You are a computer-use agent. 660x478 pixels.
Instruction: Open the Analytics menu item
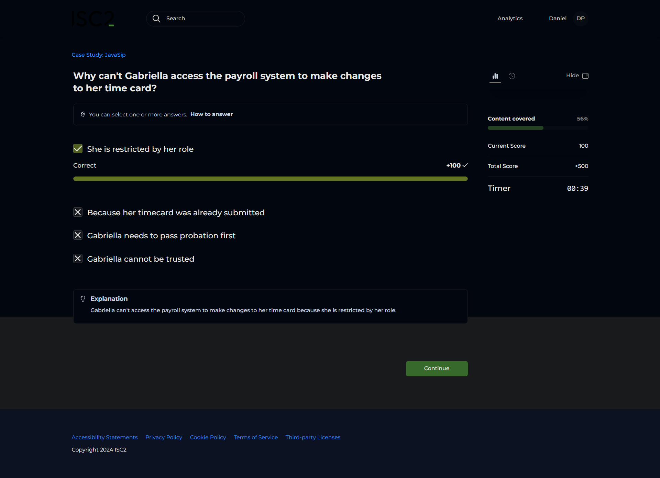point(510,19)
